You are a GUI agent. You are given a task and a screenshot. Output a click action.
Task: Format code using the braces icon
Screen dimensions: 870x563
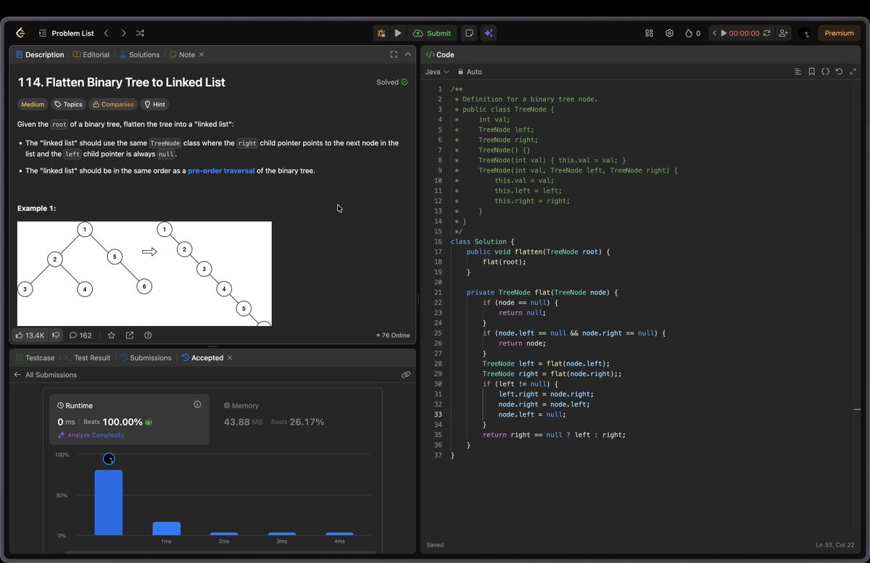point(826,72)
